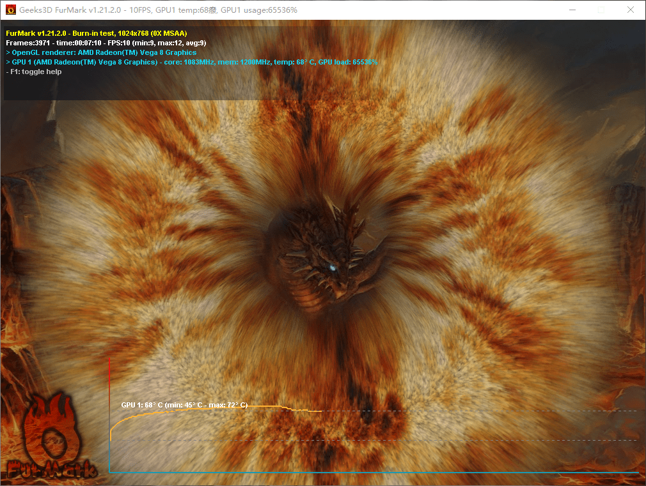Click the 'GPU 1 (AMD Radeon(TM) Vega 8 Graphics) - core' line
This screenshot has width=646, height=486.
coord(192,62)
